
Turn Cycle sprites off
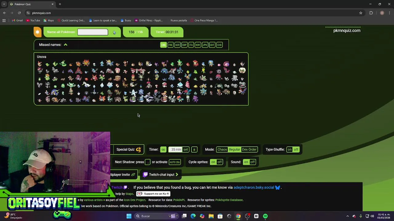(219, 162)
